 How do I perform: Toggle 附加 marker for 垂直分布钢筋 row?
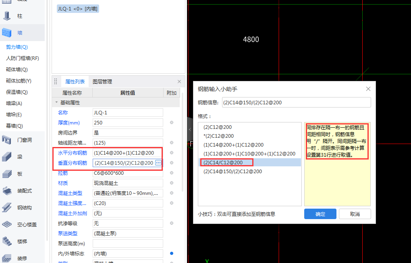[x=172, y=163]
